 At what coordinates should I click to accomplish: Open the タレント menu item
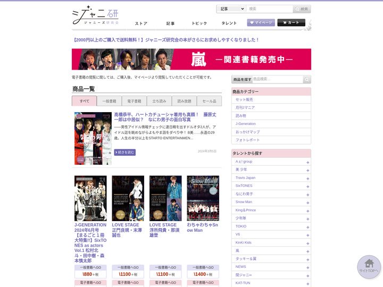[229, 23]
